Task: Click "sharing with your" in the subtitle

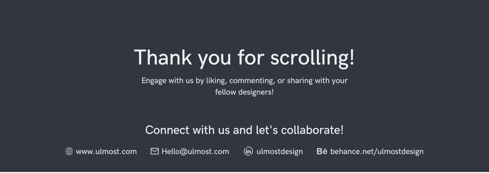Action: coord(317,81)
